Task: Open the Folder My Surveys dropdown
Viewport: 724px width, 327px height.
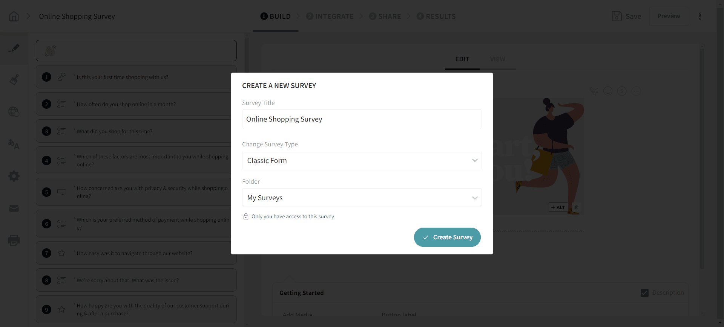Action: tap(362, 198)
